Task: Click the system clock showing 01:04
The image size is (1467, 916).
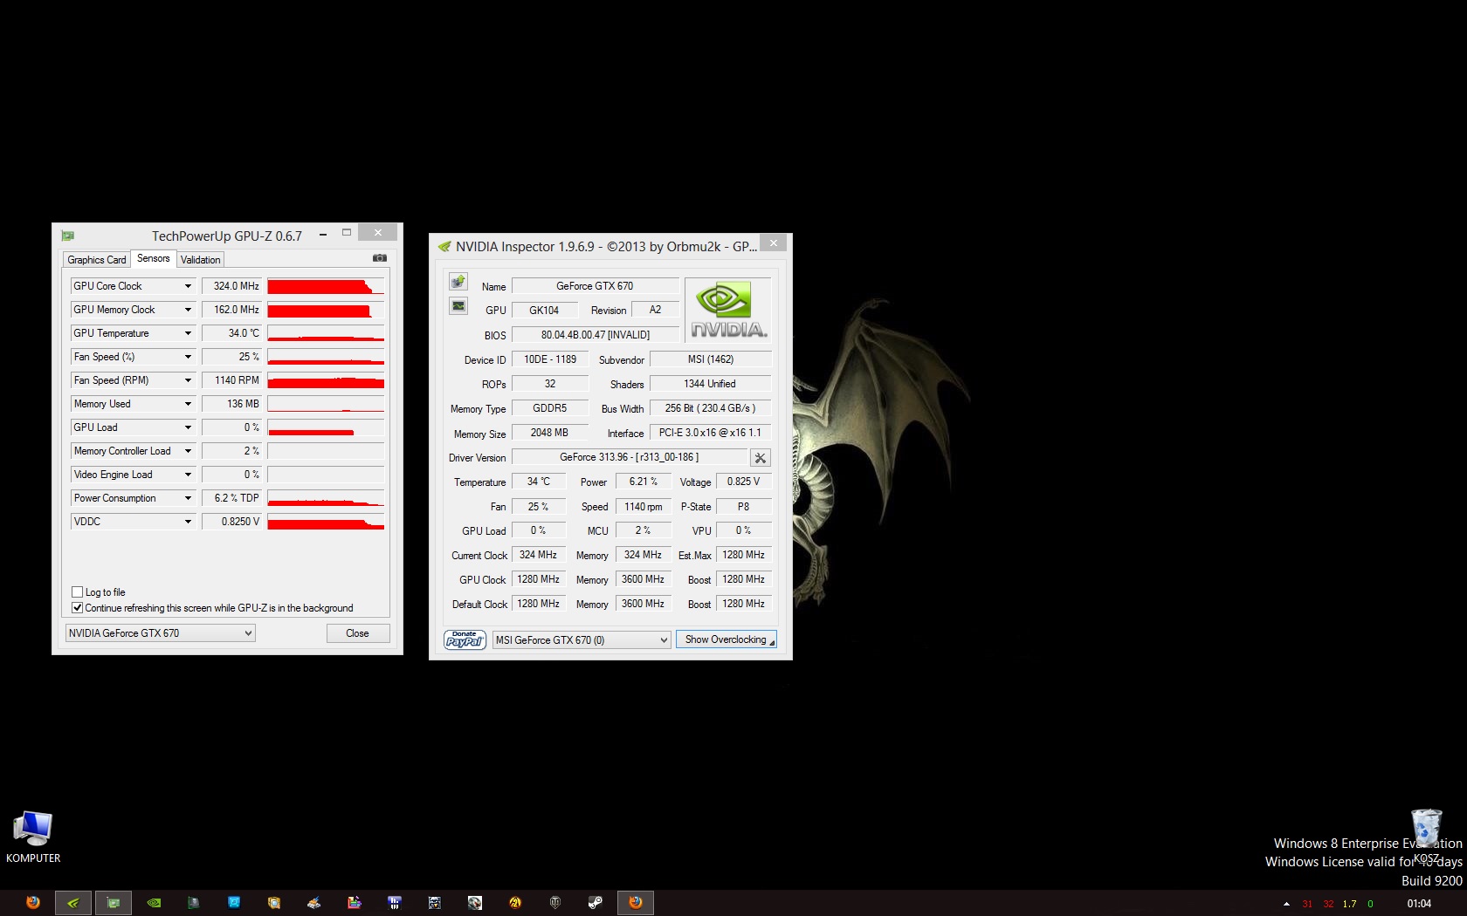Action: pos(1419,904)
